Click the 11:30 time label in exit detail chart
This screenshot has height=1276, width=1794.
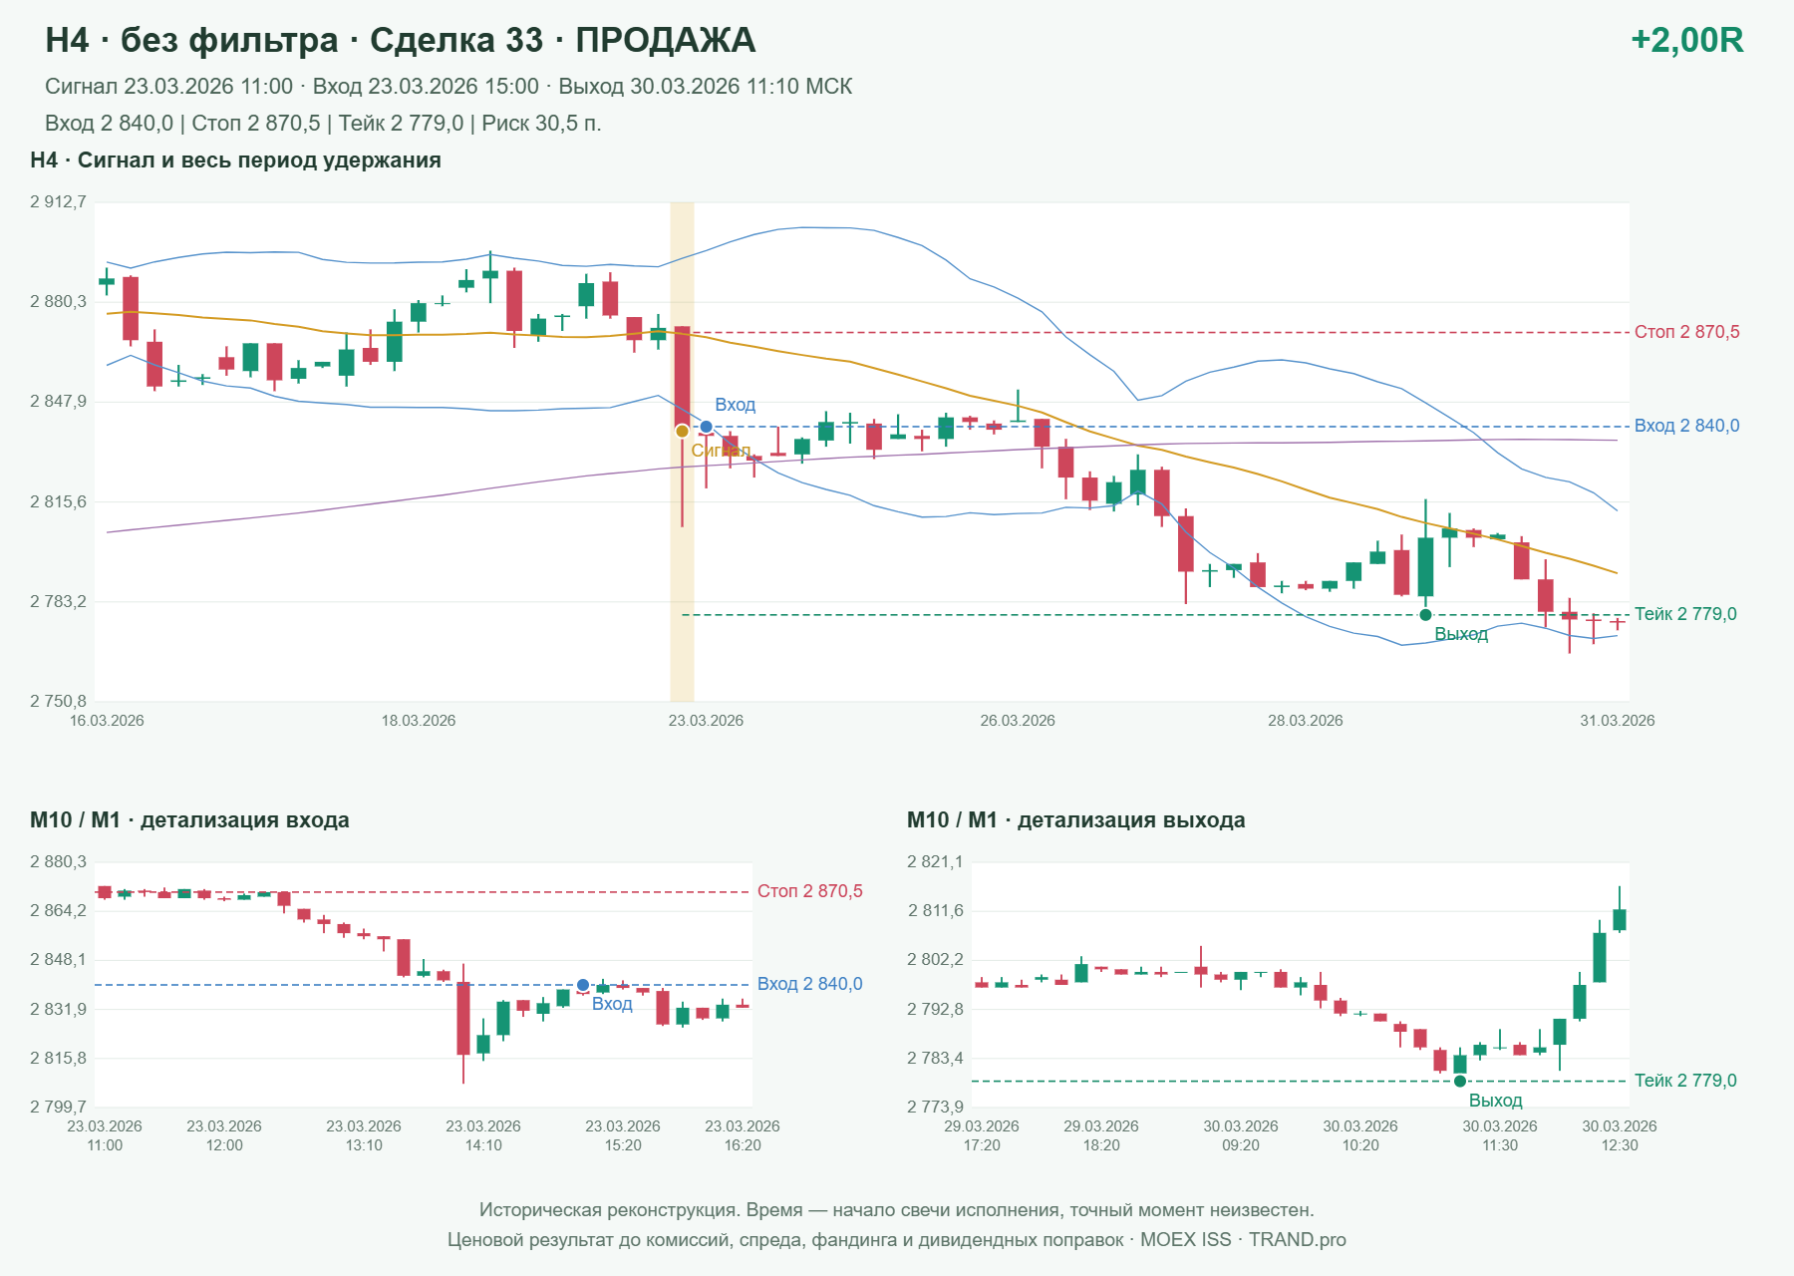pos(1500,1145)
